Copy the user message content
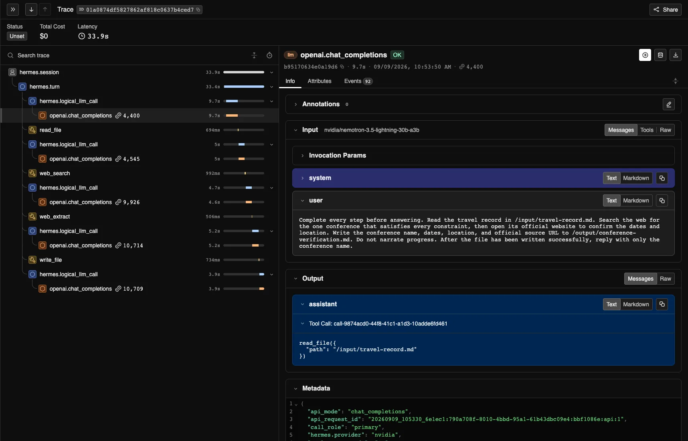Viewport: 688px width, 441px height. click(x=662, y=200)
